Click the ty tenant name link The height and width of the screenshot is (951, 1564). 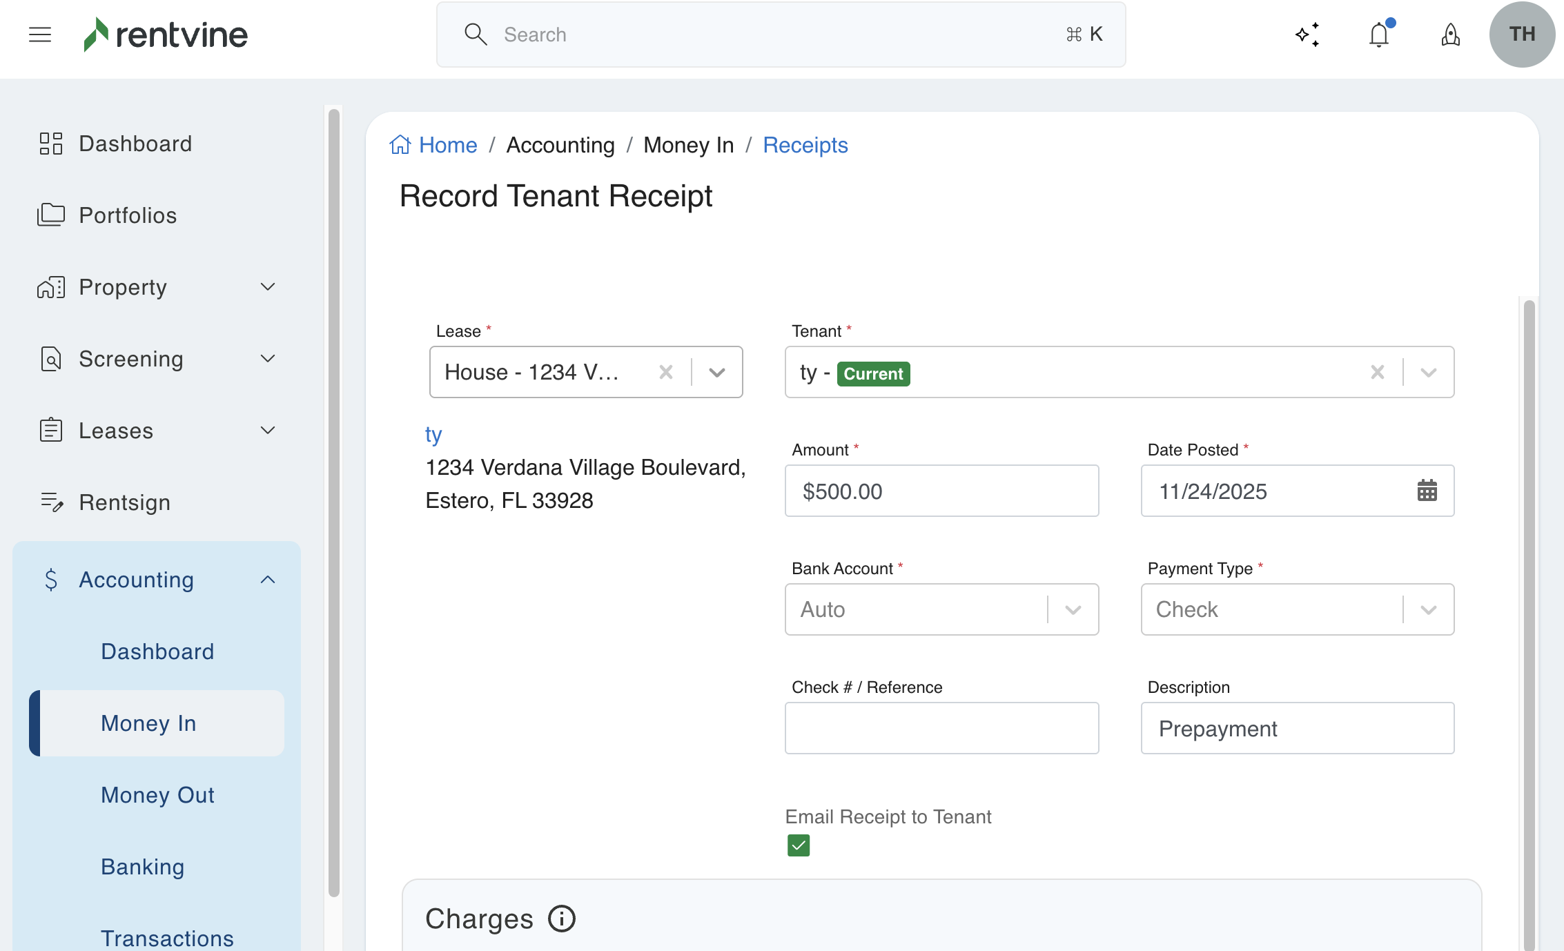coord(433,435)
